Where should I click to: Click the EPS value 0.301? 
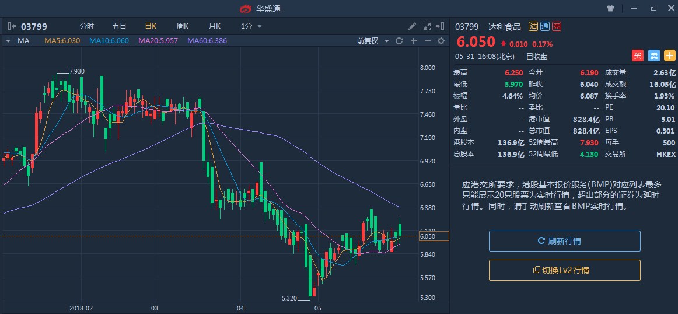[666, 131]
